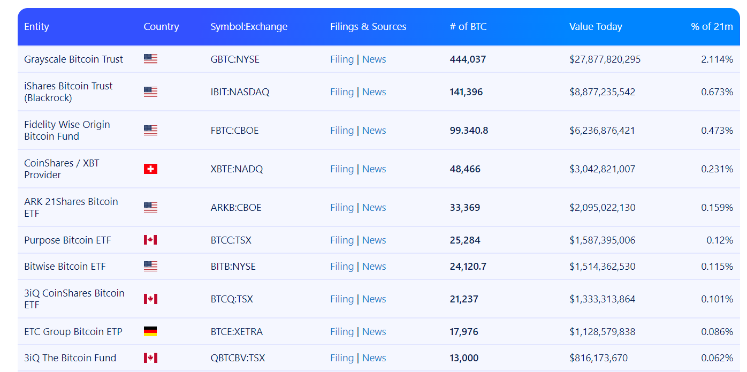Sort by the # of BTC column header

point(468,27)
